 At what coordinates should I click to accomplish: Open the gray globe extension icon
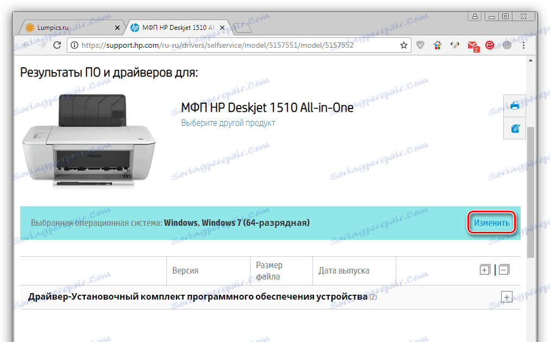[x=507, y=45]
